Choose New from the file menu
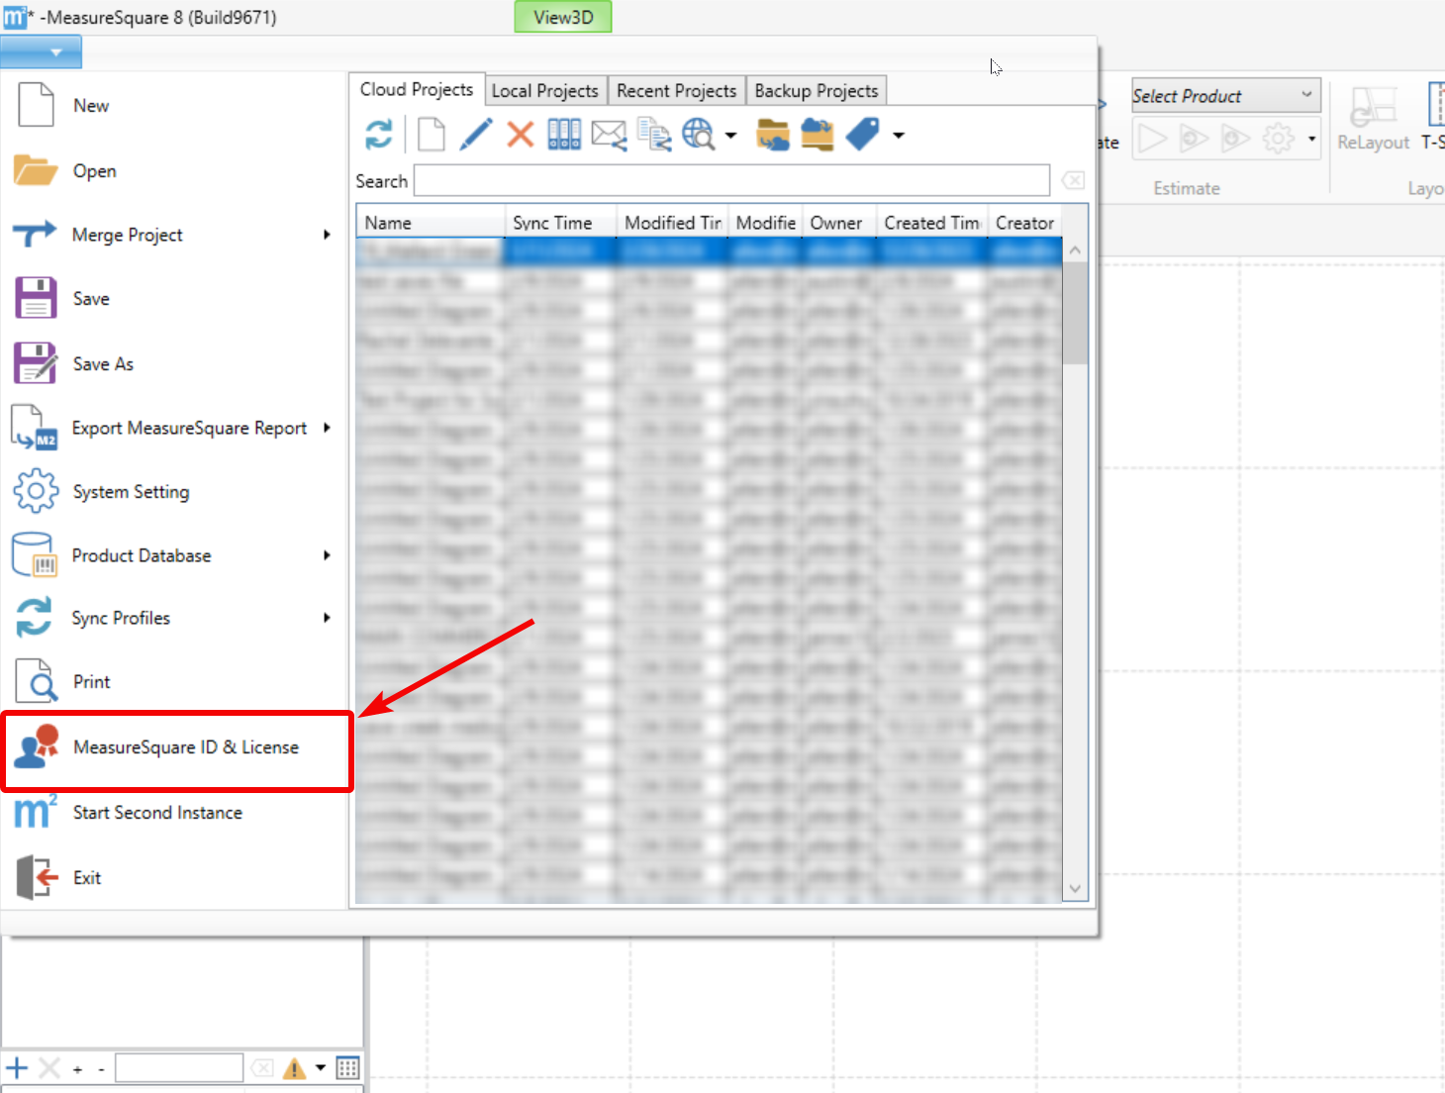 173,106
